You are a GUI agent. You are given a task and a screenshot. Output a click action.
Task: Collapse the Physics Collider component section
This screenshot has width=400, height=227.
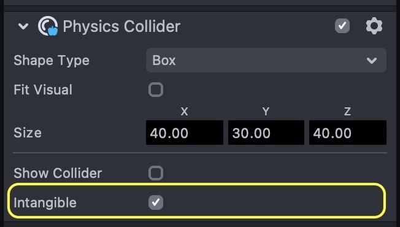(x=23, y=26)
